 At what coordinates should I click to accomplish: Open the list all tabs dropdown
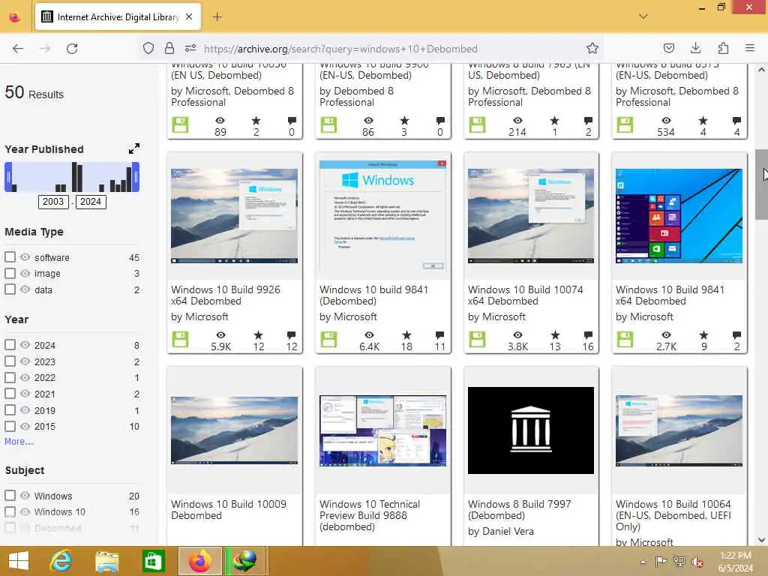click(643, 16)
